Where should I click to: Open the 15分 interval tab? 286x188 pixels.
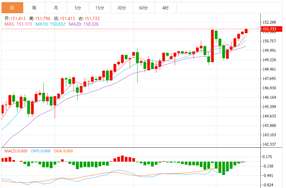click(100, 8)
